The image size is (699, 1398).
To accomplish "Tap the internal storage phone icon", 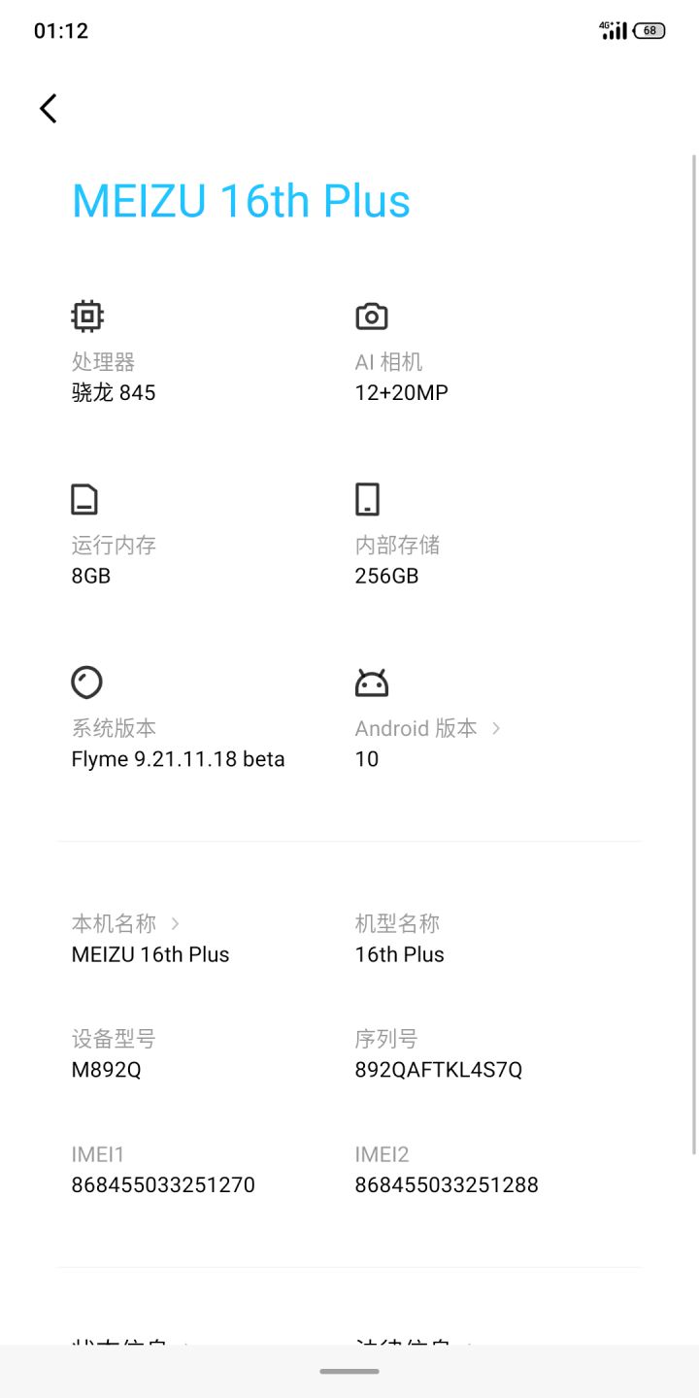I will pyautogui.click(x=367, y=499).
